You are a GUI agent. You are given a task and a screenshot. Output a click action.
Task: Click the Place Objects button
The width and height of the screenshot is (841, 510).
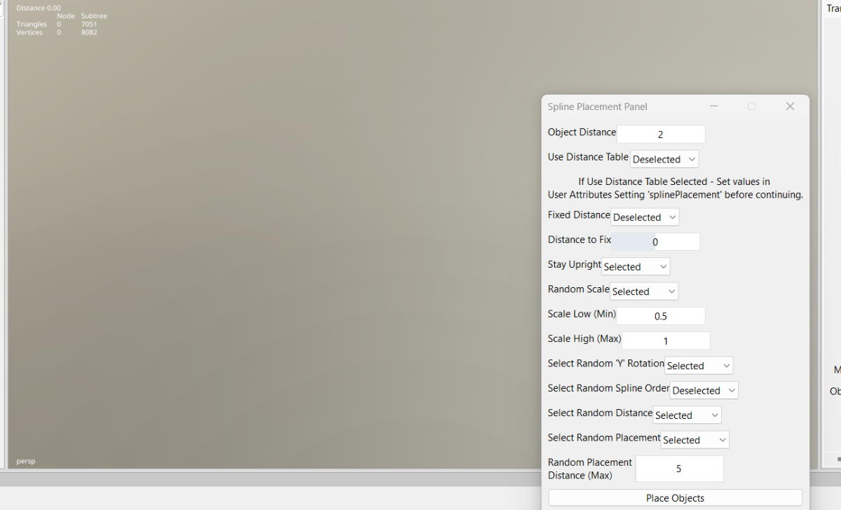coord(675,498)
